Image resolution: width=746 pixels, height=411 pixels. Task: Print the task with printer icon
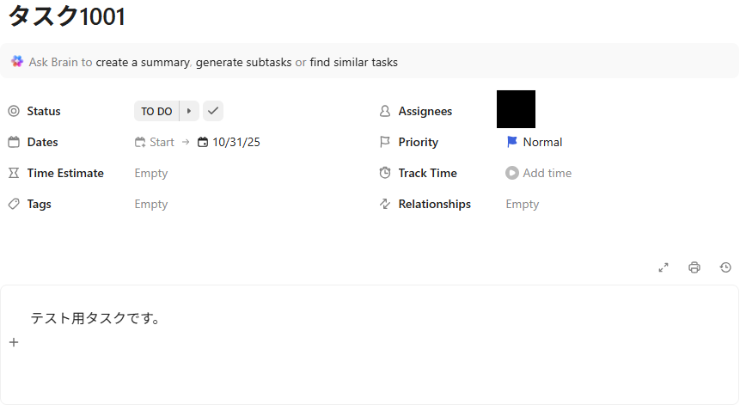tap(694, 267)
